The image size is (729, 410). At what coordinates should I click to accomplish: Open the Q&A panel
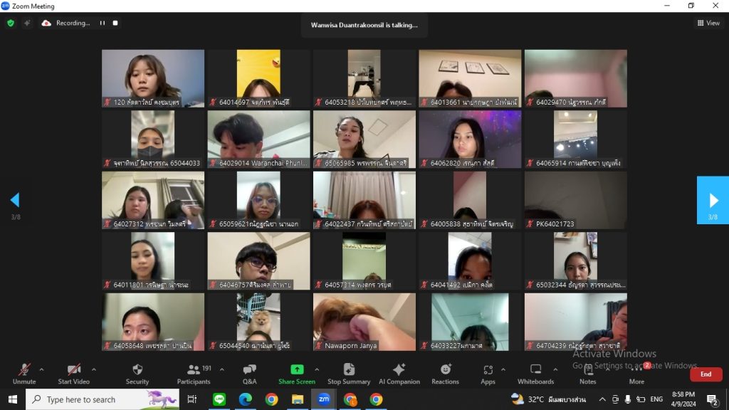(250, 374)
